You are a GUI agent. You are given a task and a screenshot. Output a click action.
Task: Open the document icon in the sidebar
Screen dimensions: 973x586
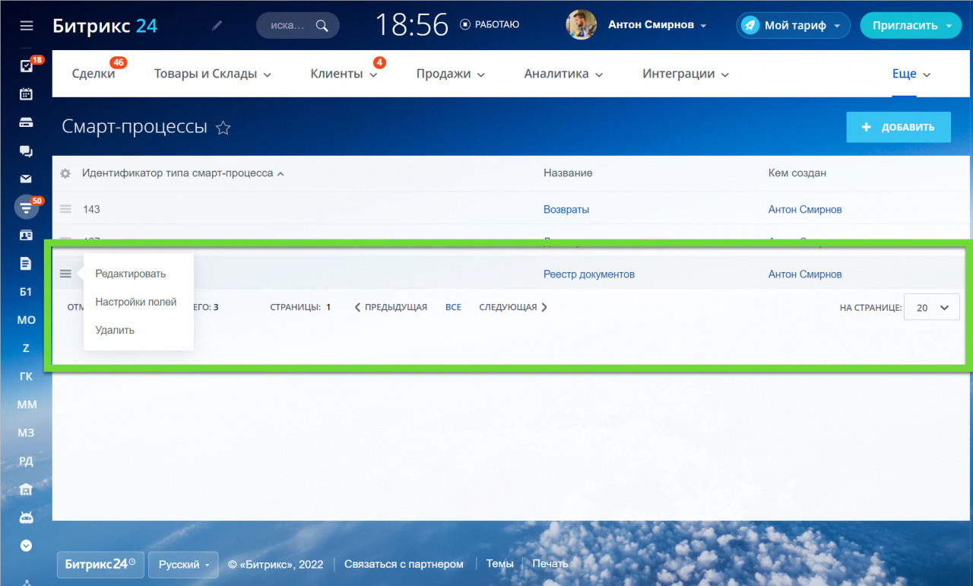point(27,264)
